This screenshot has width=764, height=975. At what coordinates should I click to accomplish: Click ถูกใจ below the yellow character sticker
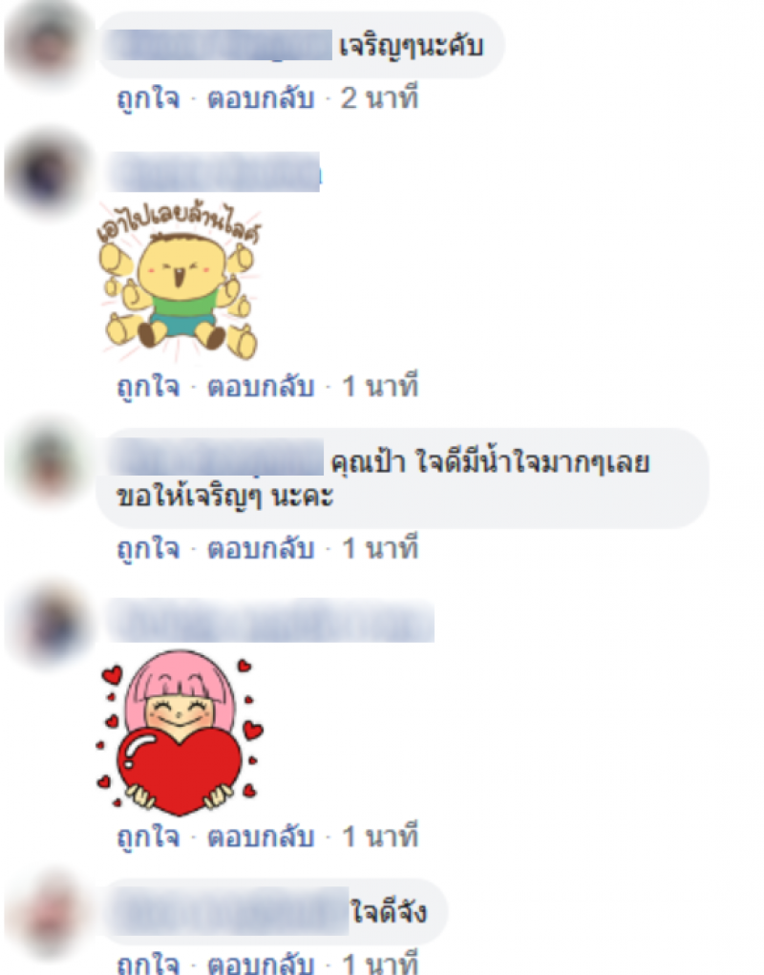point(149,388)
